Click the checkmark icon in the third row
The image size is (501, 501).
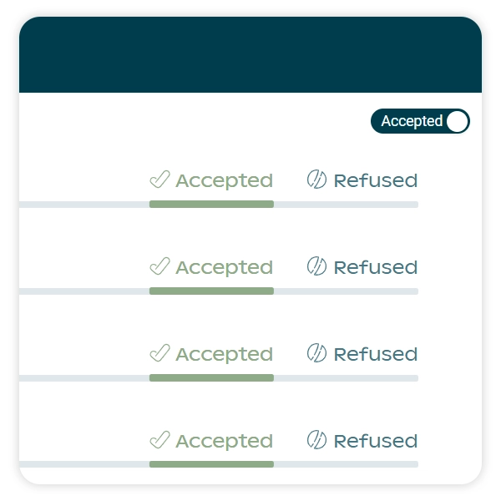click(159, 353)
